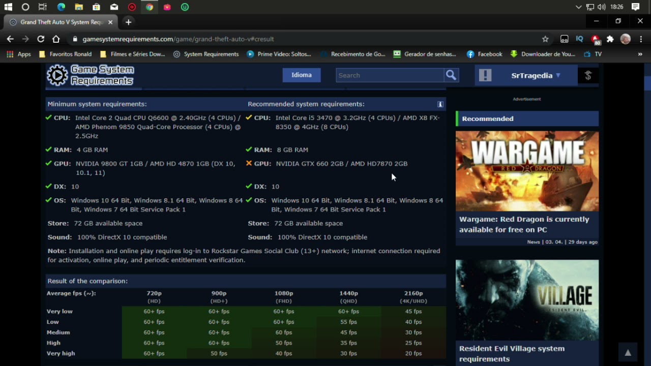Open the Recebimento de Go... bookmark

click(x=352, y=54)
